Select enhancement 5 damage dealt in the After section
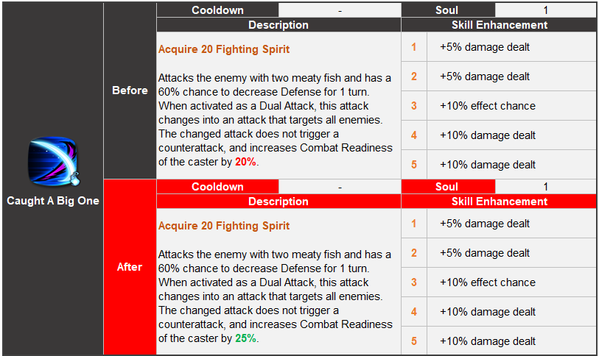This screenshot has width=599, height=356. 488,341
